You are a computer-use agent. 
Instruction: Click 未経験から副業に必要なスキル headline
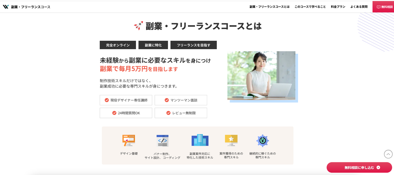[155, 60]
